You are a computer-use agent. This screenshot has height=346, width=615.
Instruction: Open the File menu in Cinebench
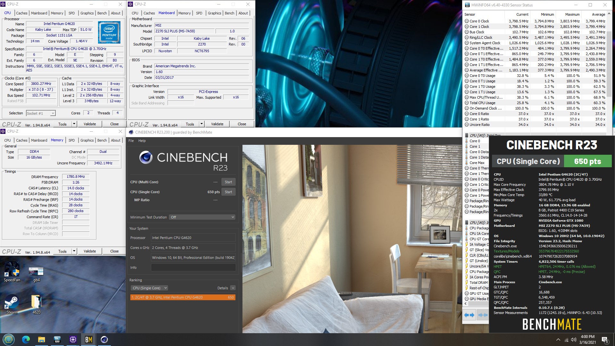point(131,141)
